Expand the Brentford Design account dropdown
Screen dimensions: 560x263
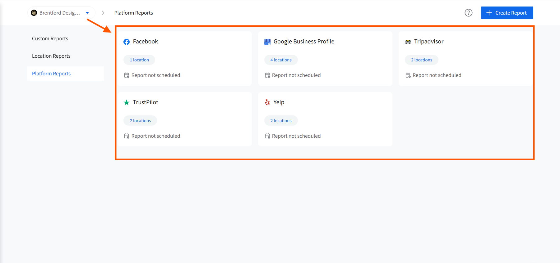87,13
